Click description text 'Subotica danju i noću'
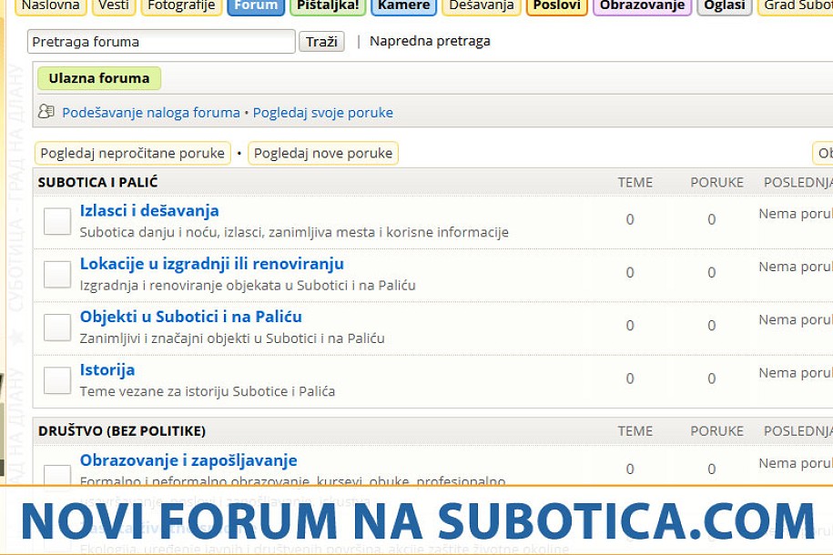This screenshot has width=833, height=555. pyautogui.click(x=294, y=232)
